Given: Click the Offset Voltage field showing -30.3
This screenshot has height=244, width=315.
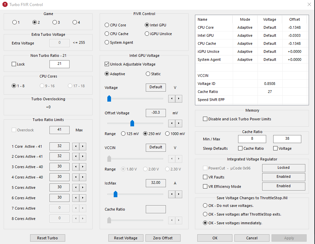Looking at the screenshot, I should tap(156, 113).
